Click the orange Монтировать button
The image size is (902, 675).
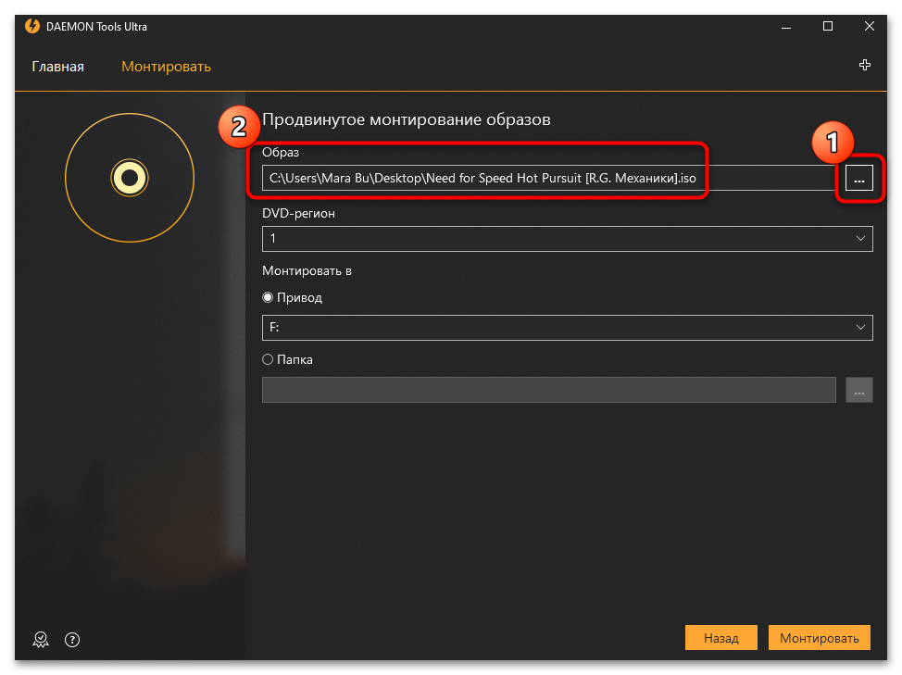coord(820,638)
